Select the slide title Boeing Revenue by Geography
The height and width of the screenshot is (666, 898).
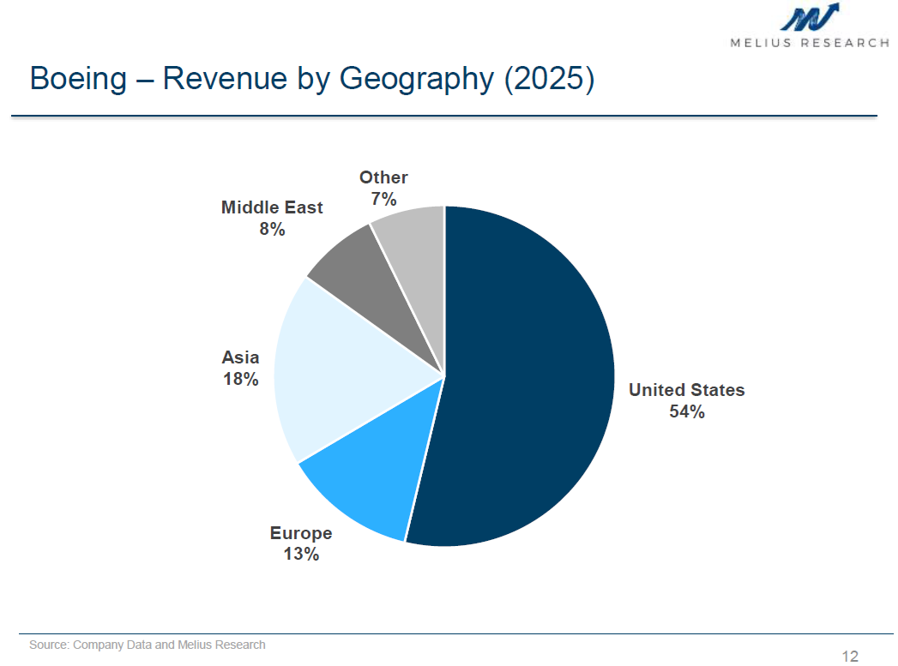tap(311, 79)
